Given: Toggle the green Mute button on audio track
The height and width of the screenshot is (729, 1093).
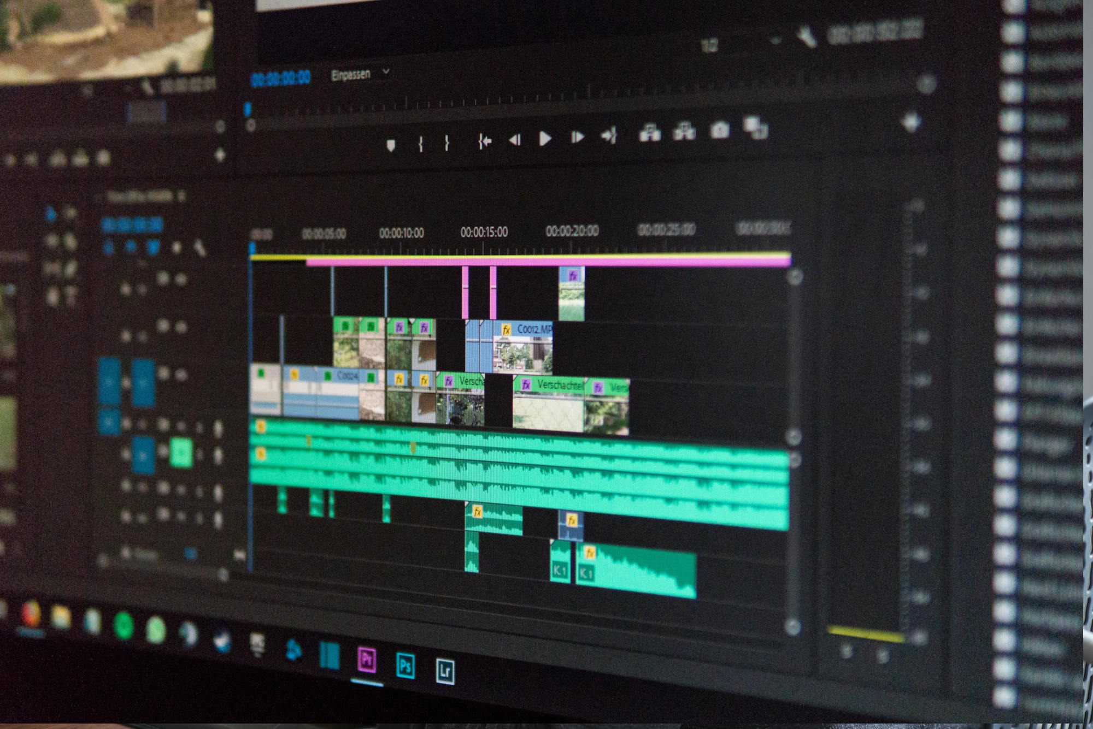Looking at the screenshot, I should pyautogui.click(x=181, y=453).
